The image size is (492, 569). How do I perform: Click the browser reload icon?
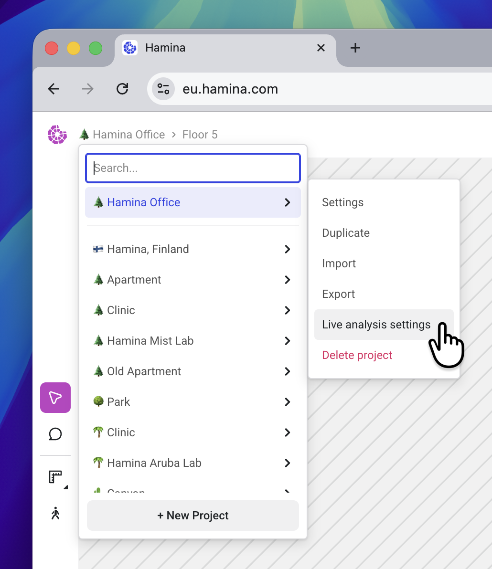point(123,89)
